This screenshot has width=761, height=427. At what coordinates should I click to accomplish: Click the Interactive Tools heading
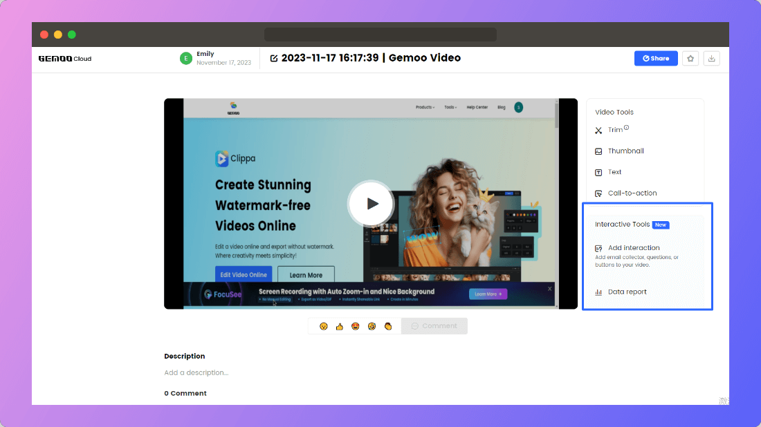[622, 225]
